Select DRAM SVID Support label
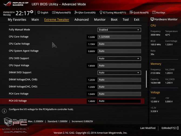Viewport: 181px width, 136px height. 20,72
